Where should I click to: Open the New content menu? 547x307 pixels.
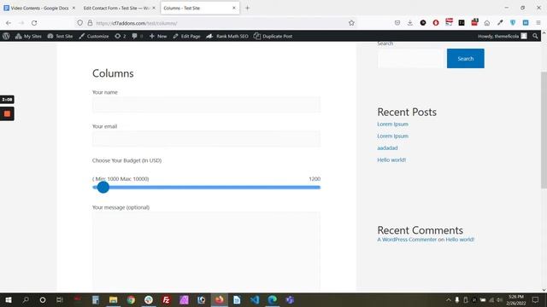(158, 36)
